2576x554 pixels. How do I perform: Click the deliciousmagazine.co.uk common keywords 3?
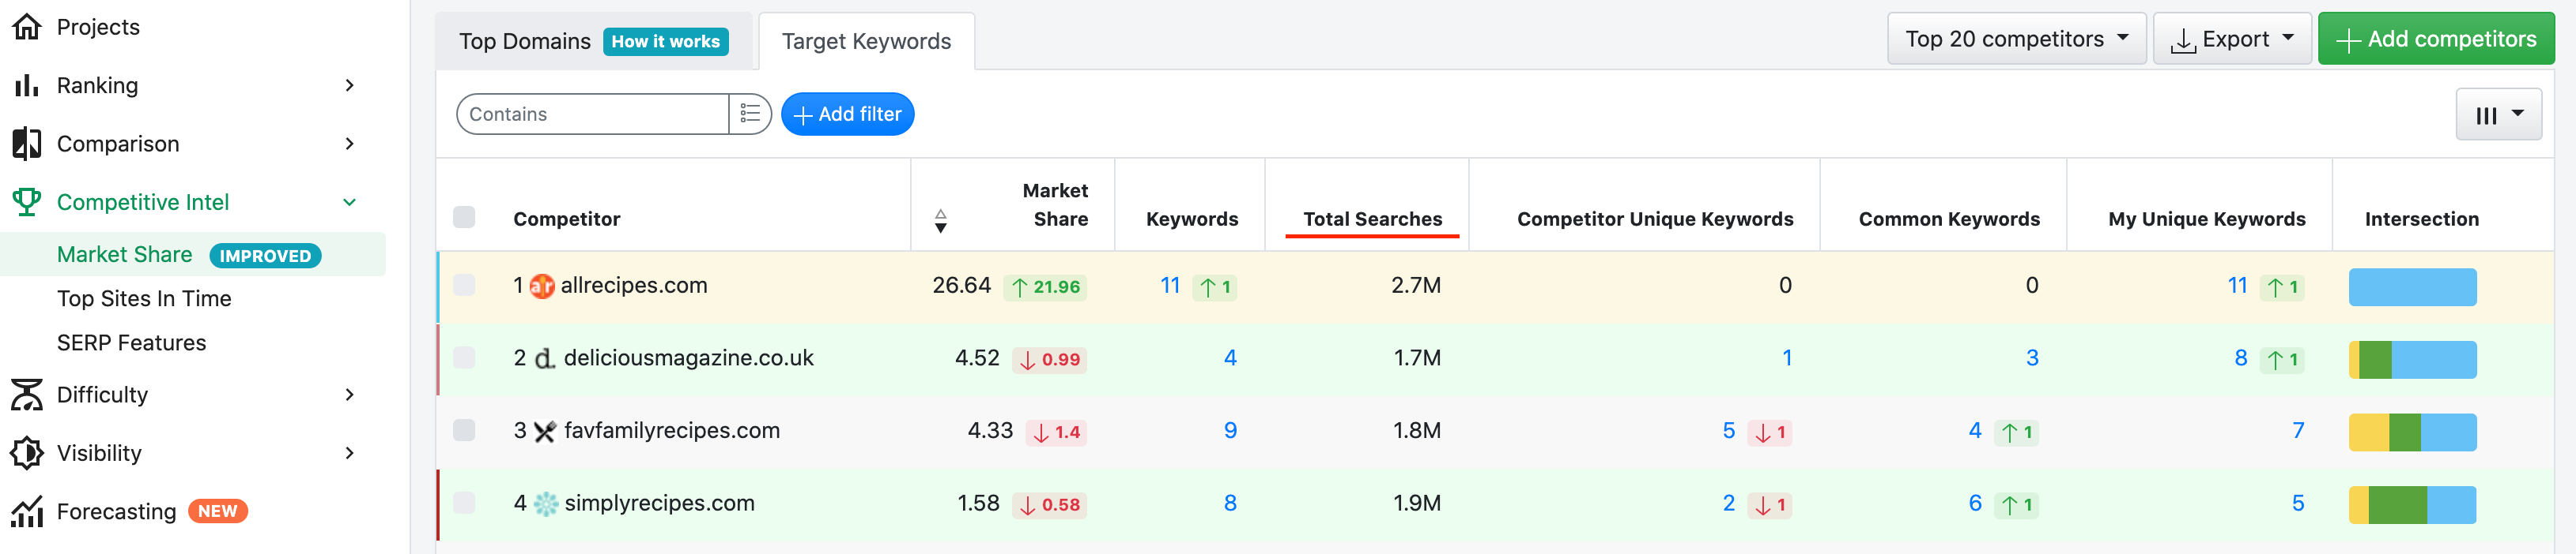(x=2032, y=357)
